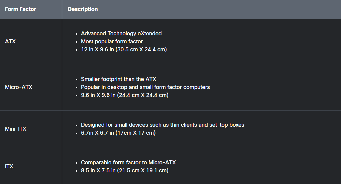Click Comparable form factor to Micro-ATX text
Image resolution: width=341 pixels, height=184 pixels.
[x=128, y=163]
